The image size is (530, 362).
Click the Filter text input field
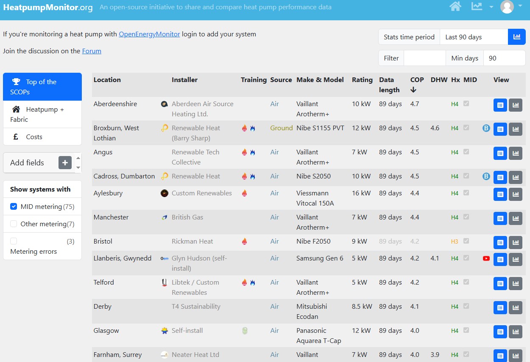pyautogui.click(x=425, y=58)
